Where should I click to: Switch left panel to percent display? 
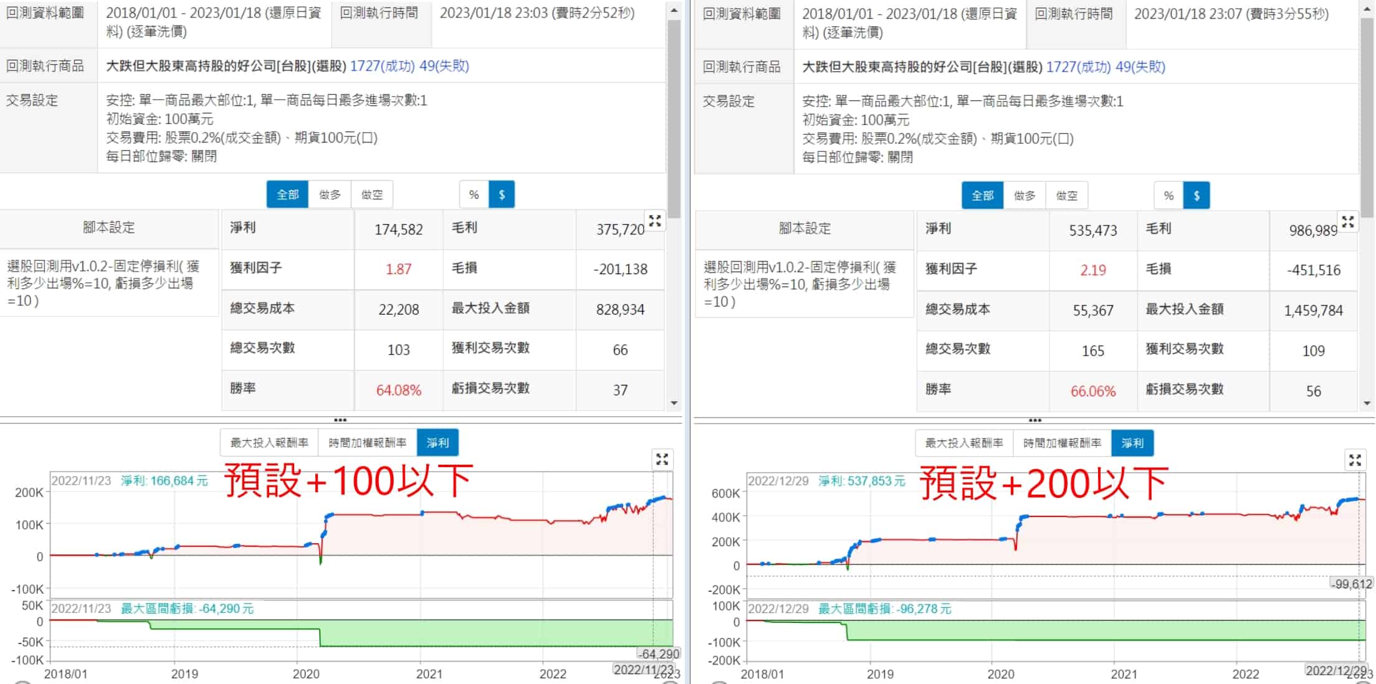pos(474,195)
